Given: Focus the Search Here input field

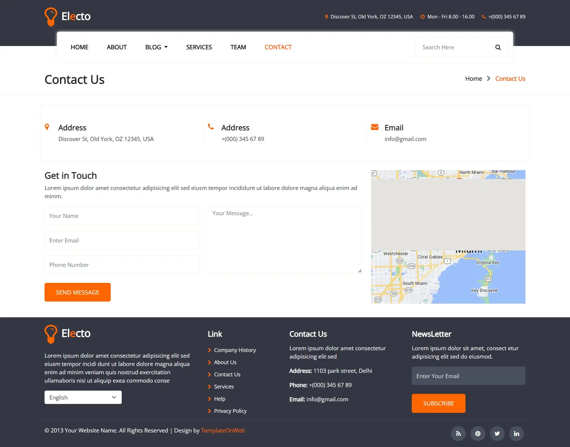Looking at the screenshot, I should tap(454, 47).
